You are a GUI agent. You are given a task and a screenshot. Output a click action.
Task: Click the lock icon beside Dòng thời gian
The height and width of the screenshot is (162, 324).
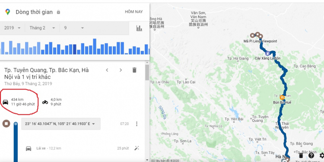click(58, 12)
